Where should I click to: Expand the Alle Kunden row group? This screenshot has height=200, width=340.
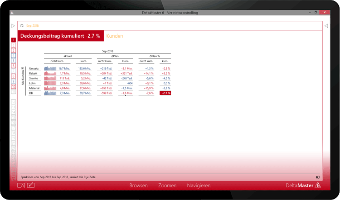click(22, 68)
